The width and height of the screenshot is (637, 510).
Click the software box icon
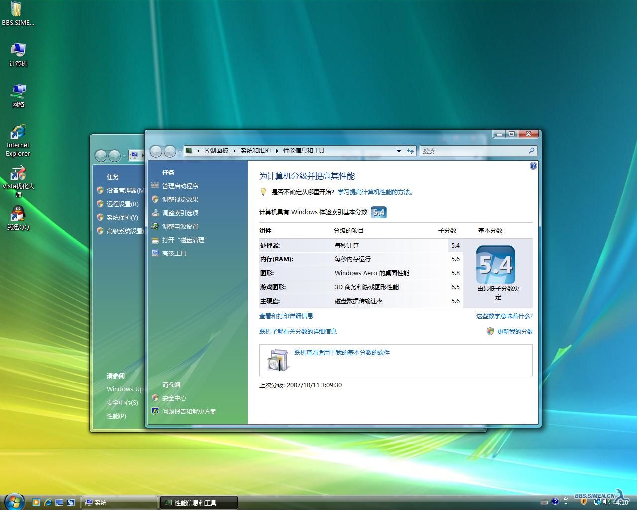(x=277, y=360)
